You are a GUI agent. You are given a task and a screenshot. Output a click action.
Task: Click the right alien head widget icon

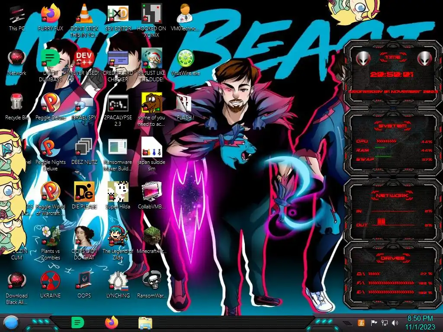pos(424,59)
